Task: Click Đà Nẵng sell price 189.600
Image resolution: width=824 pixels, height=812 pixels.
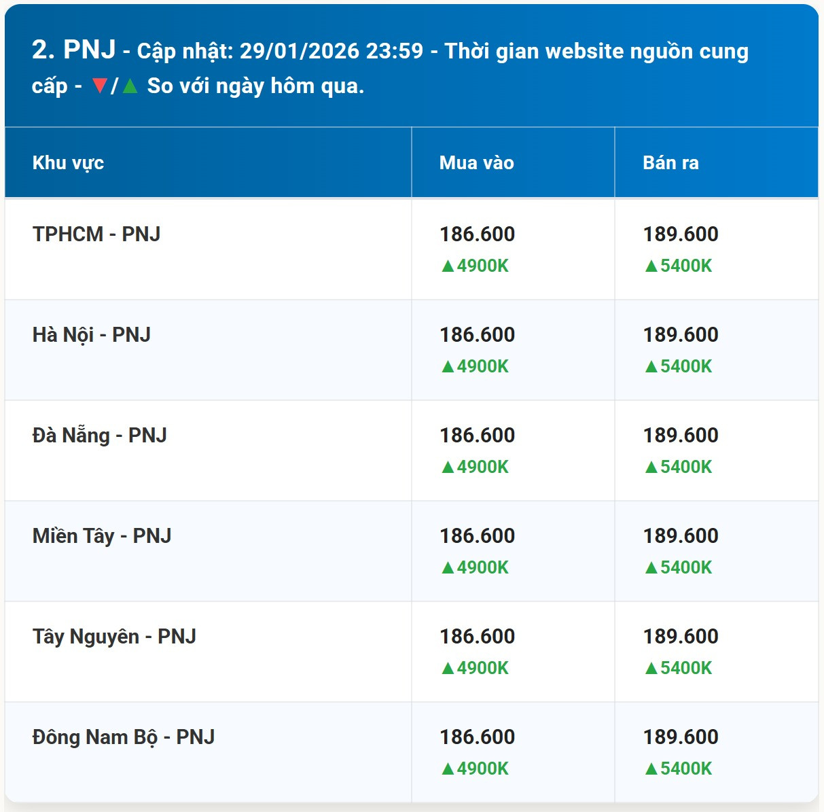Action: point(681,435)
